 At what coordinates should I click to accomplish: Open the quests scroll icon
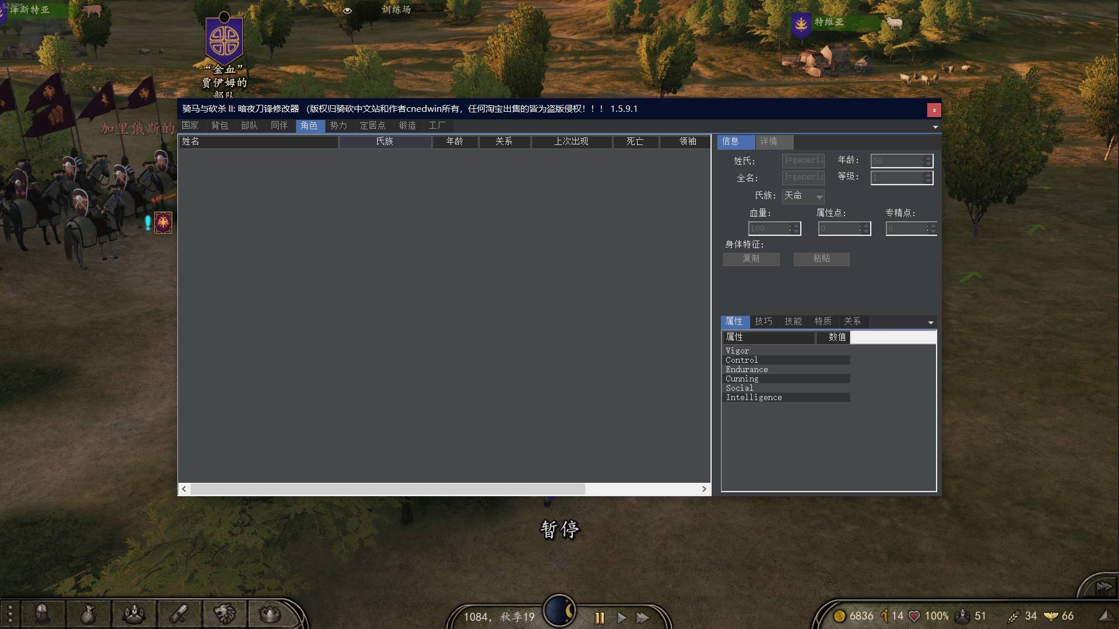point(179,614)
